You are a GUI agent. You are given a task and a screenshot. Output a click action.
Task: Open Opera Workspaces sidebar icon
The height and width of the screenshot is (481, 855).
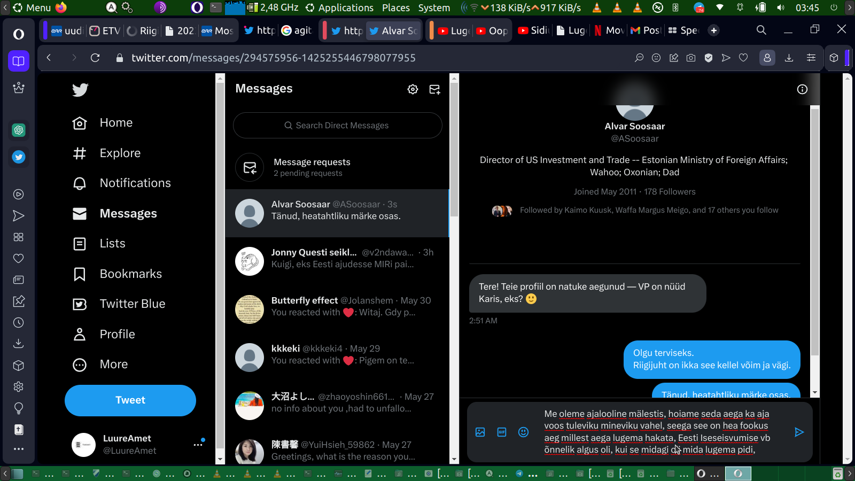(19, 61)
